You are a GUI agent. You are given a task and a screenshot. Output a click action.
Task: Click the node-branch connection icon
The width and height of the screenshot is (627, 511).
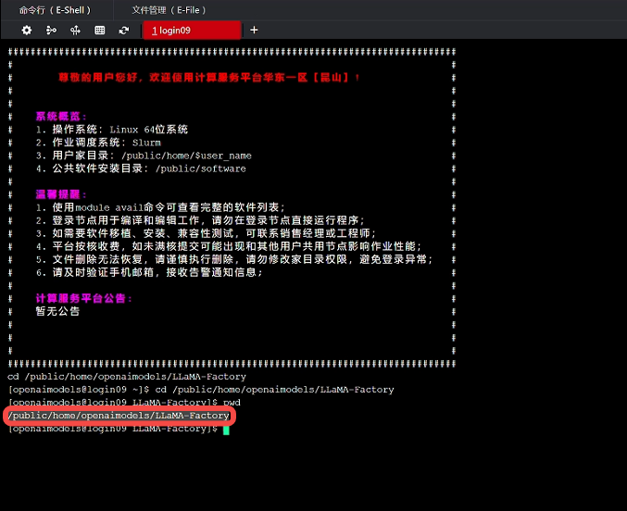point(51,30)
